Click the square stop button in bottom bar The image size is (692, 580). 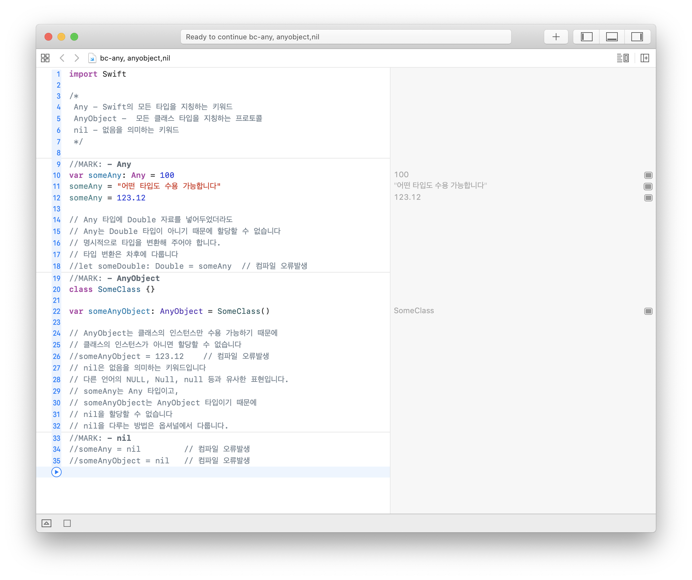[67, 523]
